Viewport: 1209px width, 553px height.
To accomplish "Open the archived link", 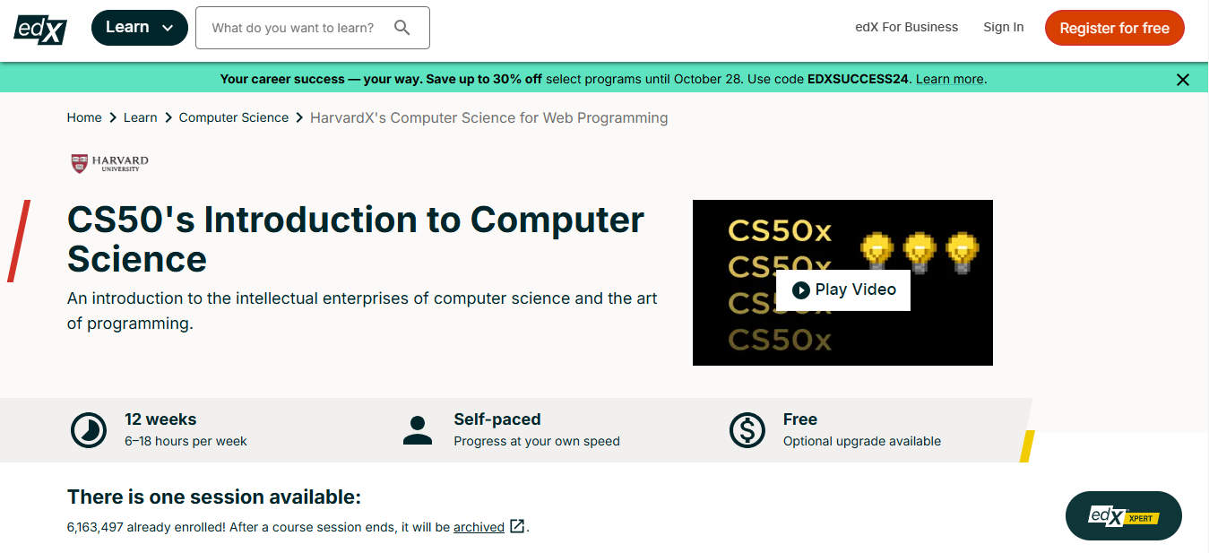I will click(479, 527).
